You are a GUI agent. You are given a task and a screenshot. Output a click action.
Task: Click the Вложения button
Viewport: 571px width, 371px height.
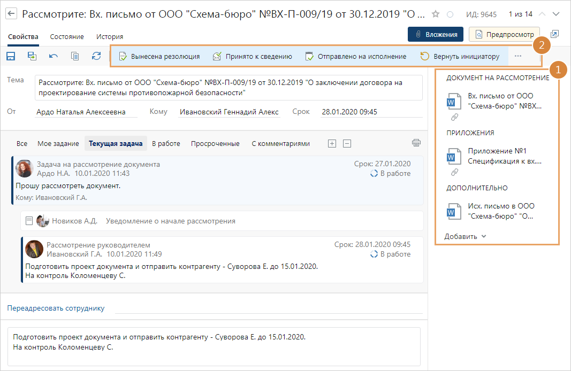(436, 34)
